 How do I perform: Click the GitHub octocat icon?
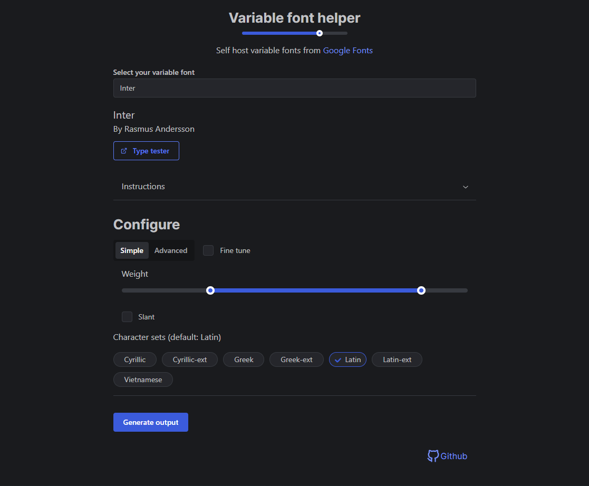tap(433, 456)
